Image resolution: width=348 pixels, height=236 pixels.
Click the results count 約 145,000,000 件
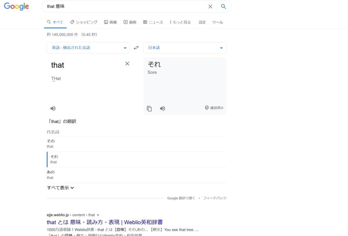click(63, 35)
